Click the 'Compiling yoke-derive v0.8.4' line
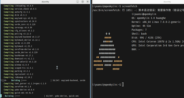Screen dimensions: 184x98 (19, 90)
